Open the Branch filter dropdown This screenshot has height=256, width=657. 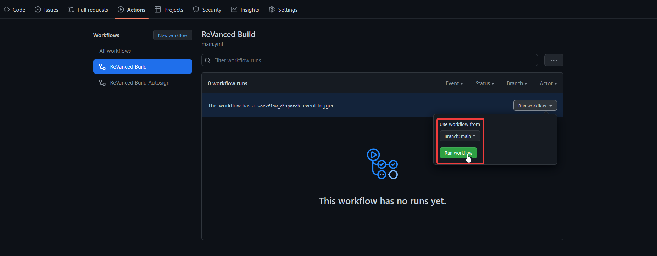point(517,83)
